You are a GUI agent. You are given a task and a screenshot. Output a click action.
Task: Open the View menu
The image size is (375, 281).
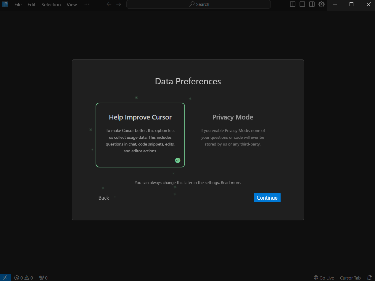click(x=72, y=4)
